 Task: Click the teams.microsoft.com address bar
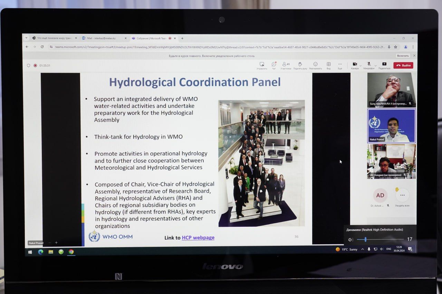[220, 47]
